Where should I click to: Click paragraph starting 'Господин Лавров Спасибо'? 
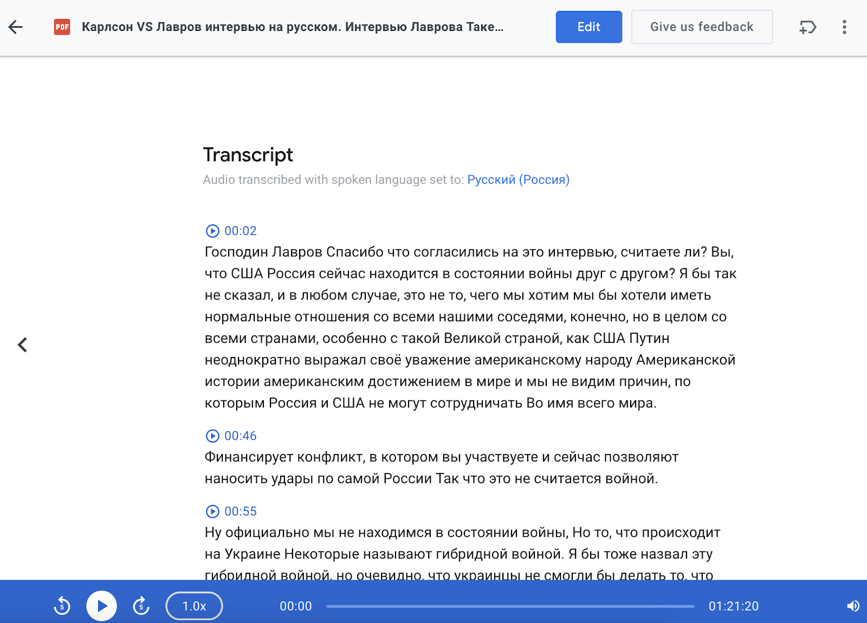coord(470,327)
